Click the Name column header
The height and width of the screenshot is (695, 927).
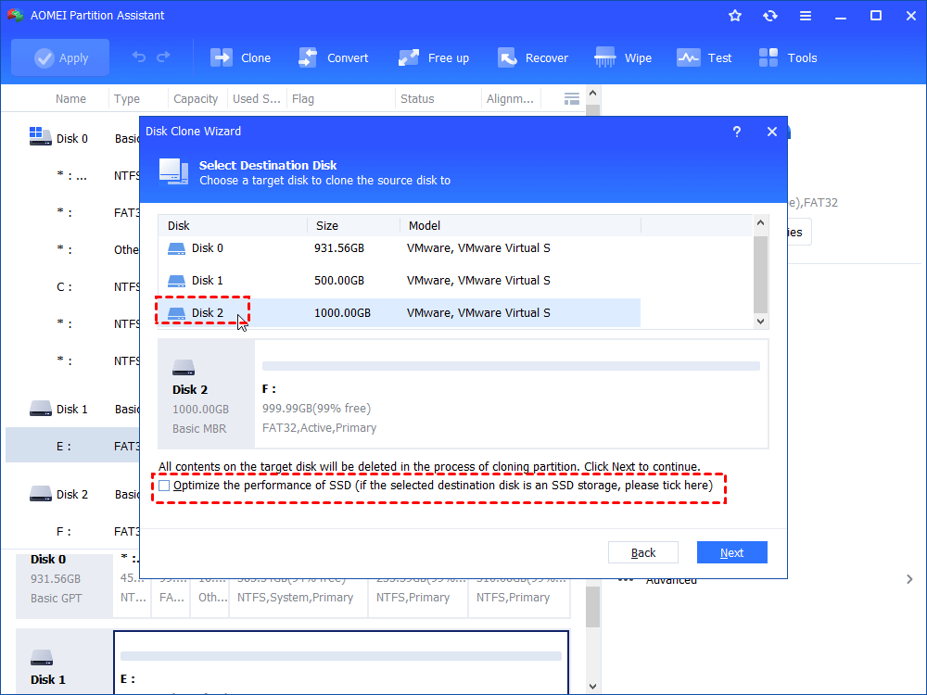(x=70, y=99)
